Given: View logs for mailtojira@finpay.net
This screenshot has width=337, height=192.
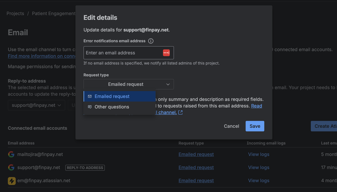Looking at the screenshot, I should pos(258,154).
